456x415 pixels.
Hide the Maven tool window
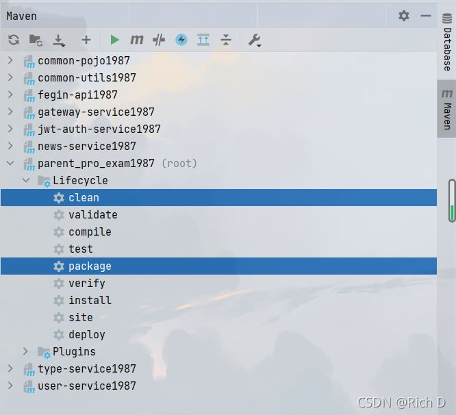[x=425, y=16]
